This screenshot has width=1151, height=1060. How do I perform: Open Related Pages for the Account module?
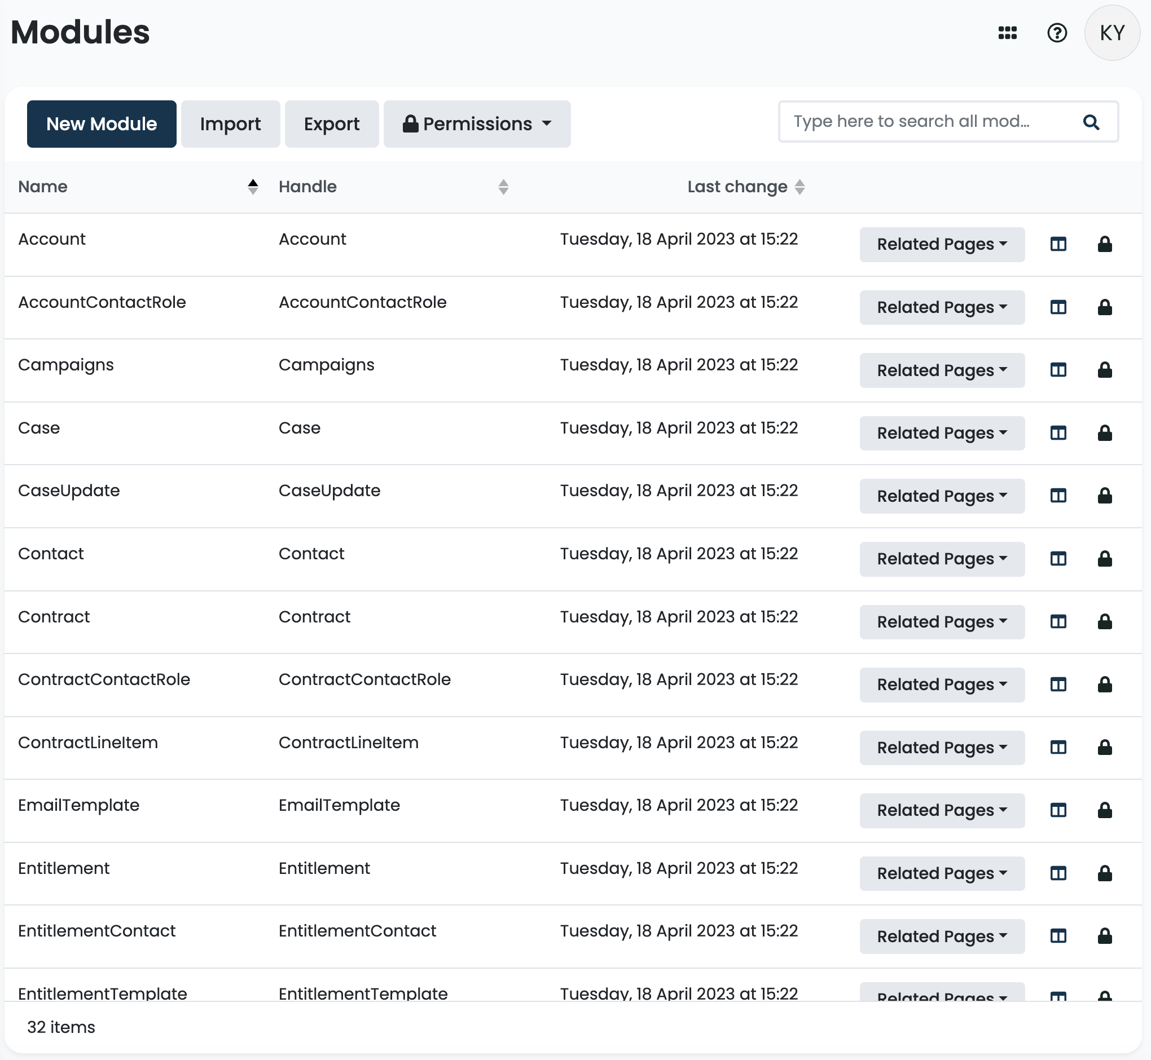point(942,244)
